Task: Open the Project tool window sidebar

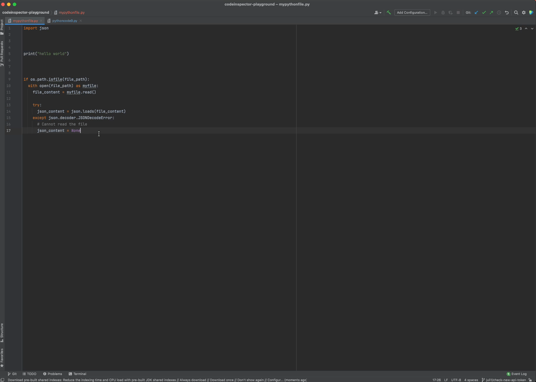Action: (2, 27)
